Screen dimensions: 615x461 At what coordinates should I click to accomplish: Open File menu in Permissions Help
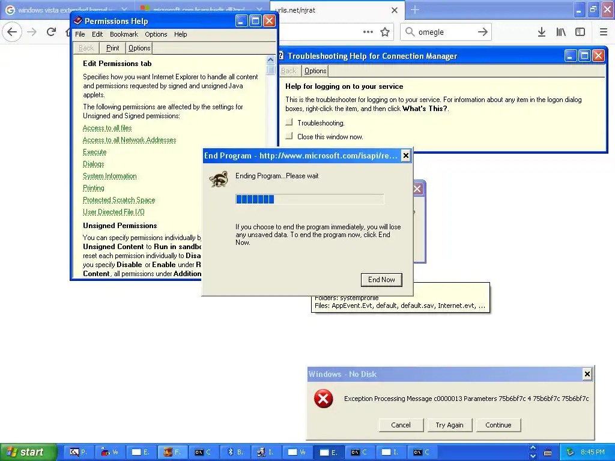pyautogui.click(x=80, y=34)
